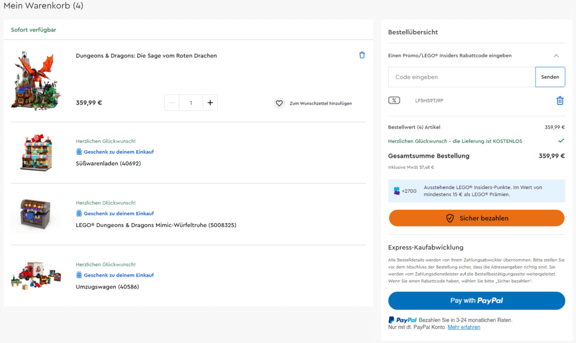Click the quantity number field
Screen dimensions: 576x343
click(x=191, y=103)
